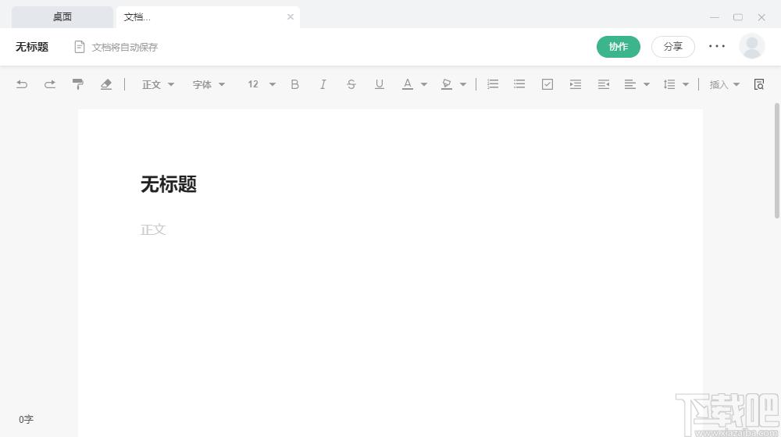781x437 pixels.
Task: Activate the format painter tool
Action: [77, 84]
